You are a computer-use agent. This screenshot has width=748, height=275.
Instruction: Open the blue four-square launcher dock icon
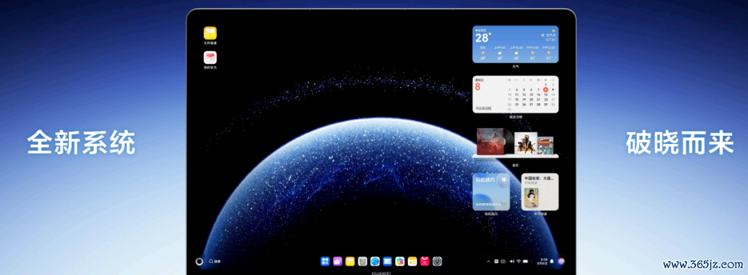pos(325,261)
